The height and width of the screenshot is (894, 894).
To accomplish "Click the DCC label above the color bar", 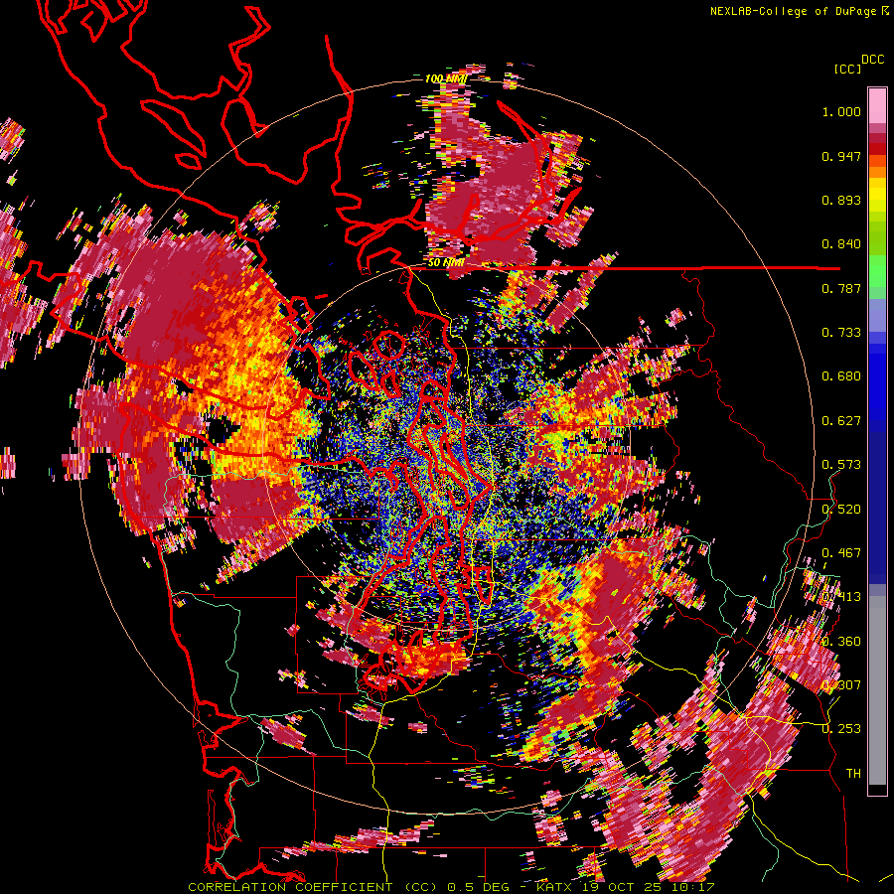I will tap(873, 60).
